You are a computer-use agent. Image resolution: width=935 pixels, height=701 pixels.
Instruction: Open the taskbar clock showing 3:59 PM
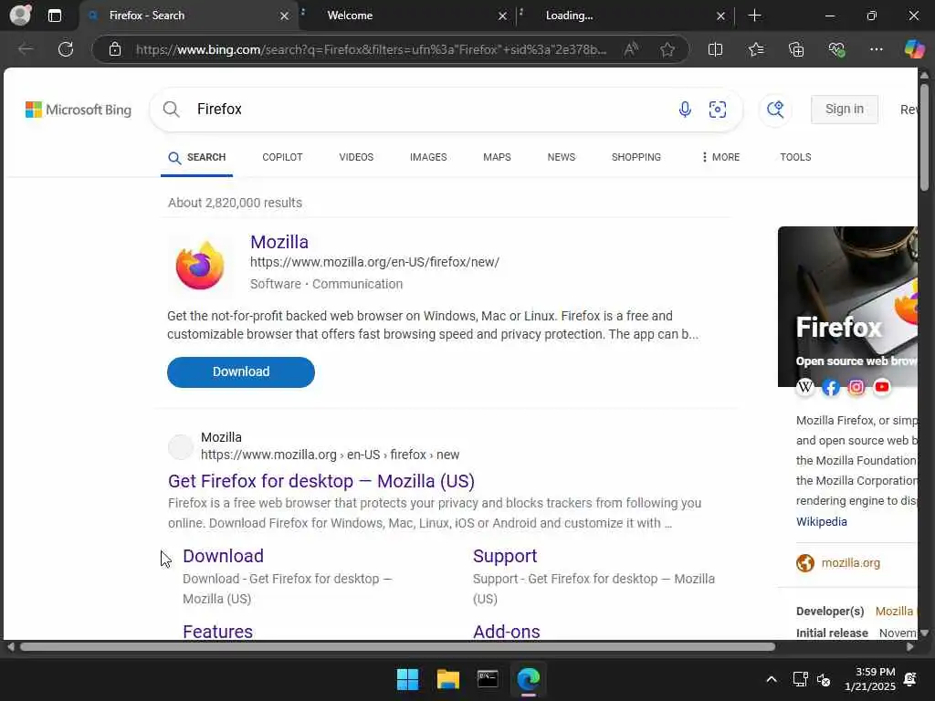tap(870, 679)
